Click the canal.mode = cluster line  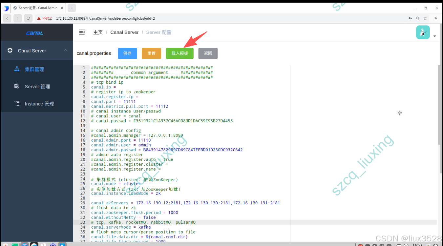116,184
